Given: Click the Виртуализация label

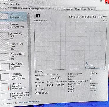Looking at the screenshot, I should (x=74, y=84).
